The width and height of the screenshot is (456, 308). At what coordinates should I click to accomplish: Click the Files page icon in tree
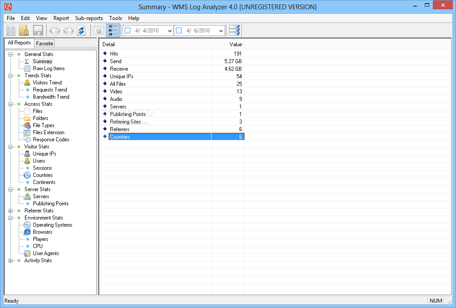coord(27,111)
